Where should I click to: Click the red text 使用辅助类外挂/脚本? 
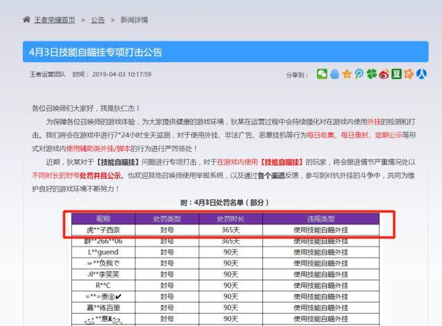(x=98, y=148)
